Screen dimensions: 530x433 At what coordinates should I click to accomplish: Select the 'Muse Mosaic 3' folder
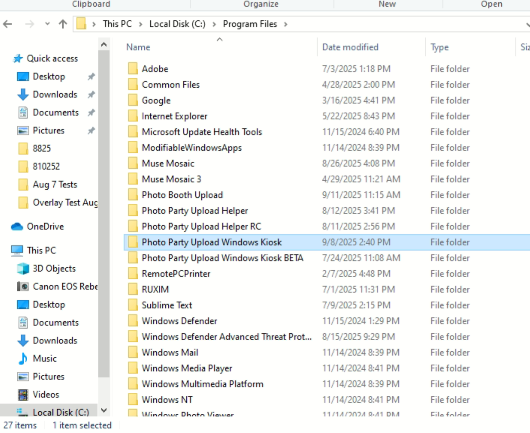point(171,179)
